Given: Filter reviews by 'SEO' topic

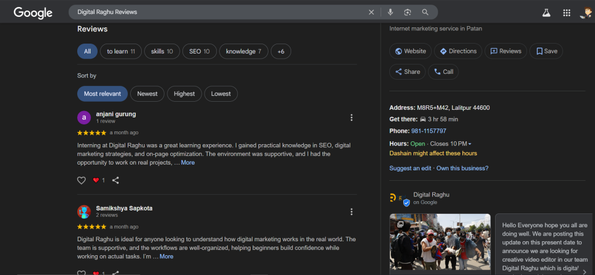Looking at the screenshot, I should pyautogui.click(x=200, y=51).
